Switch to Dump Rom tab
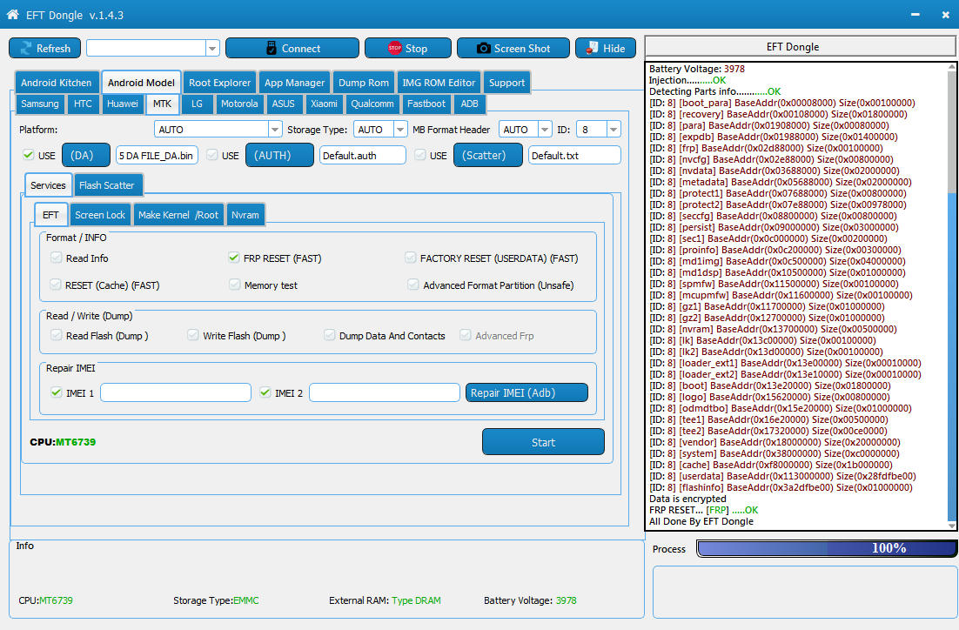The width and height of the screenshot is (959, 630). [x=363, y=83]
